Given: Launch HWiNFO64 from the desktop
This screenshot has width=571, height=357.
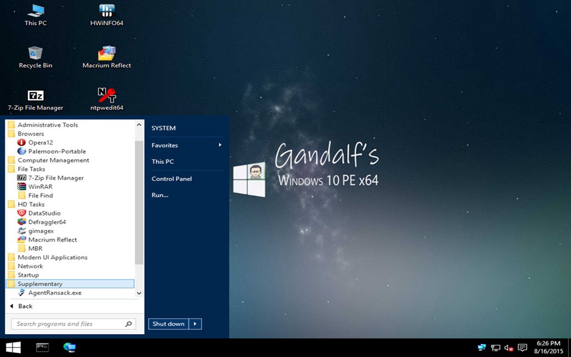Looking at the screenshot, I should [x=107, y=15].
